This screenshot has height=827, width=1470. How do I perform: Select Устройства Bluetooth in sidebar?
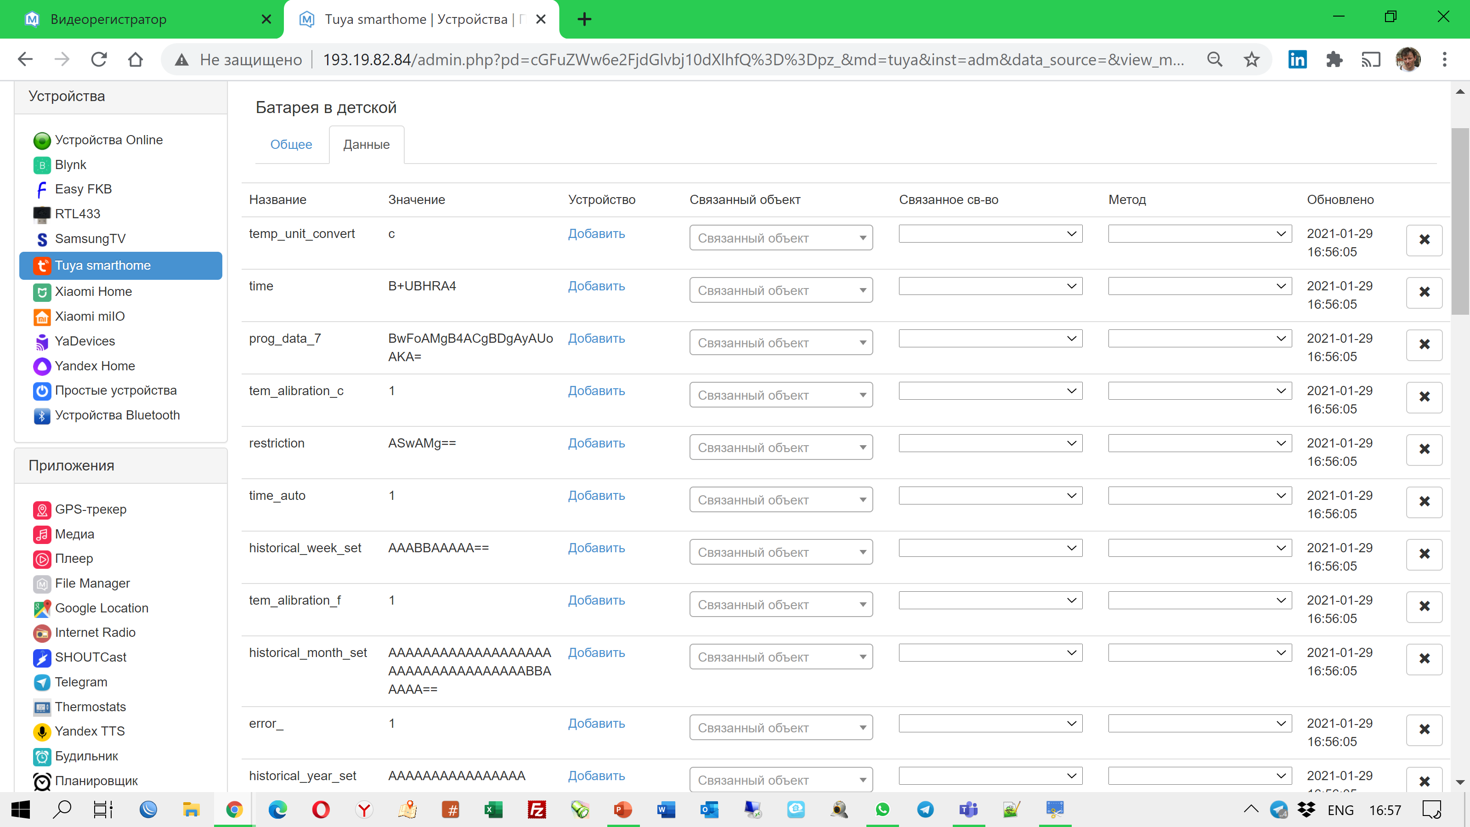tap(117, 415)
